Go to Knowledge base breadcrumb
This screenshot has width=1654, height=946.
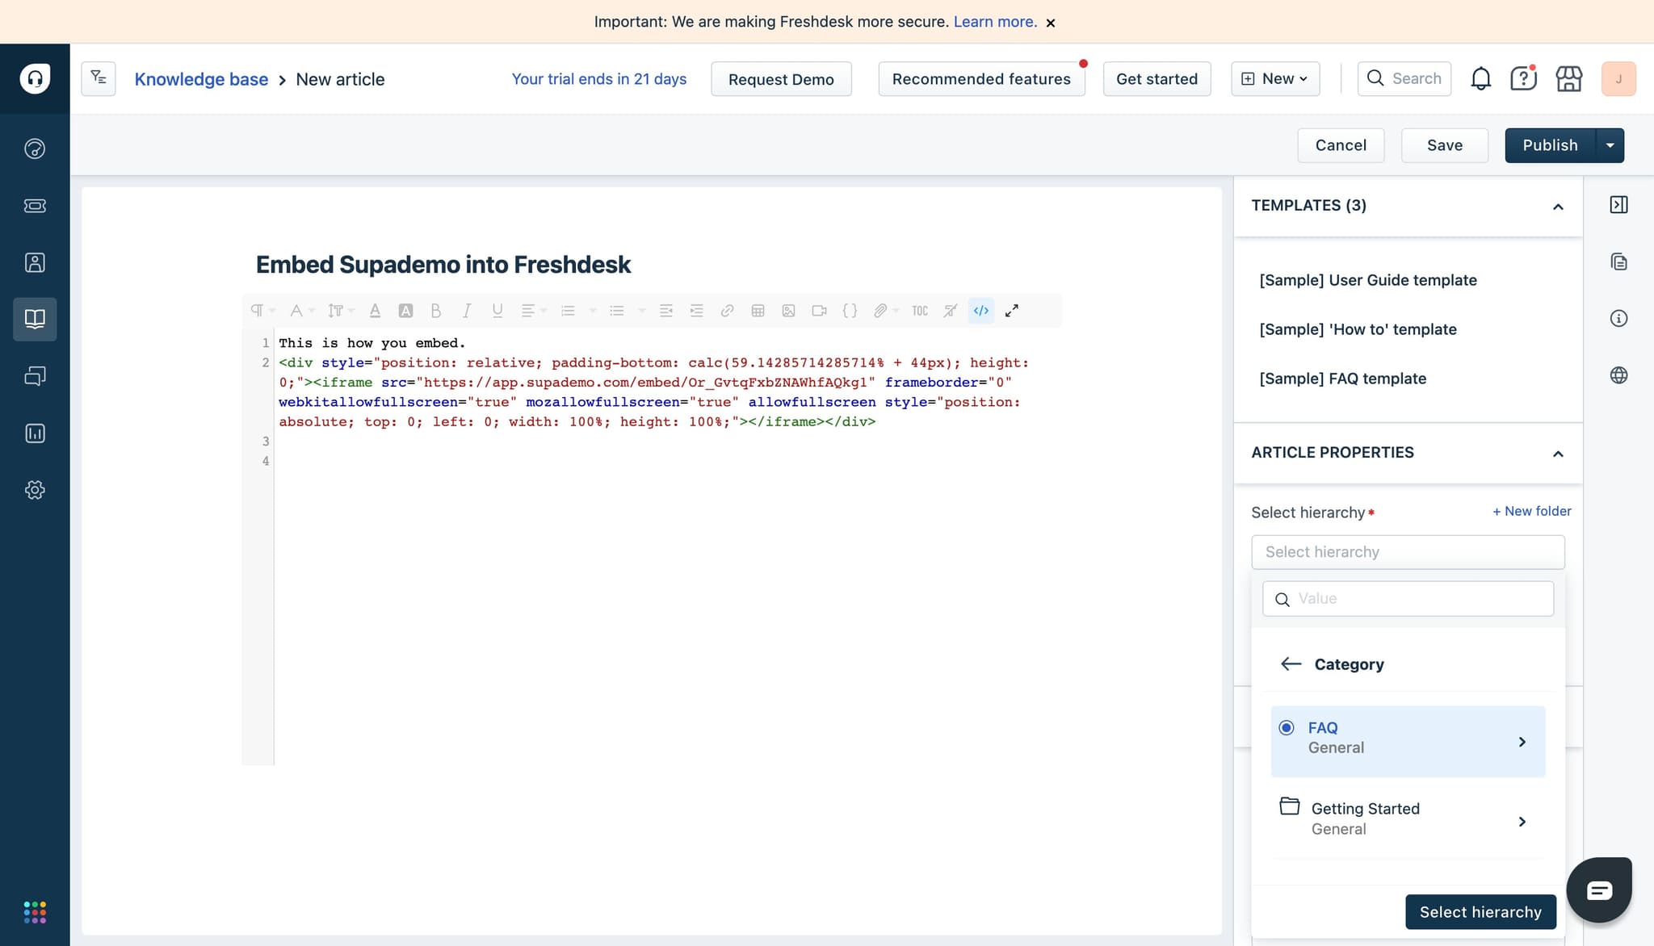[x=201, y=79]
